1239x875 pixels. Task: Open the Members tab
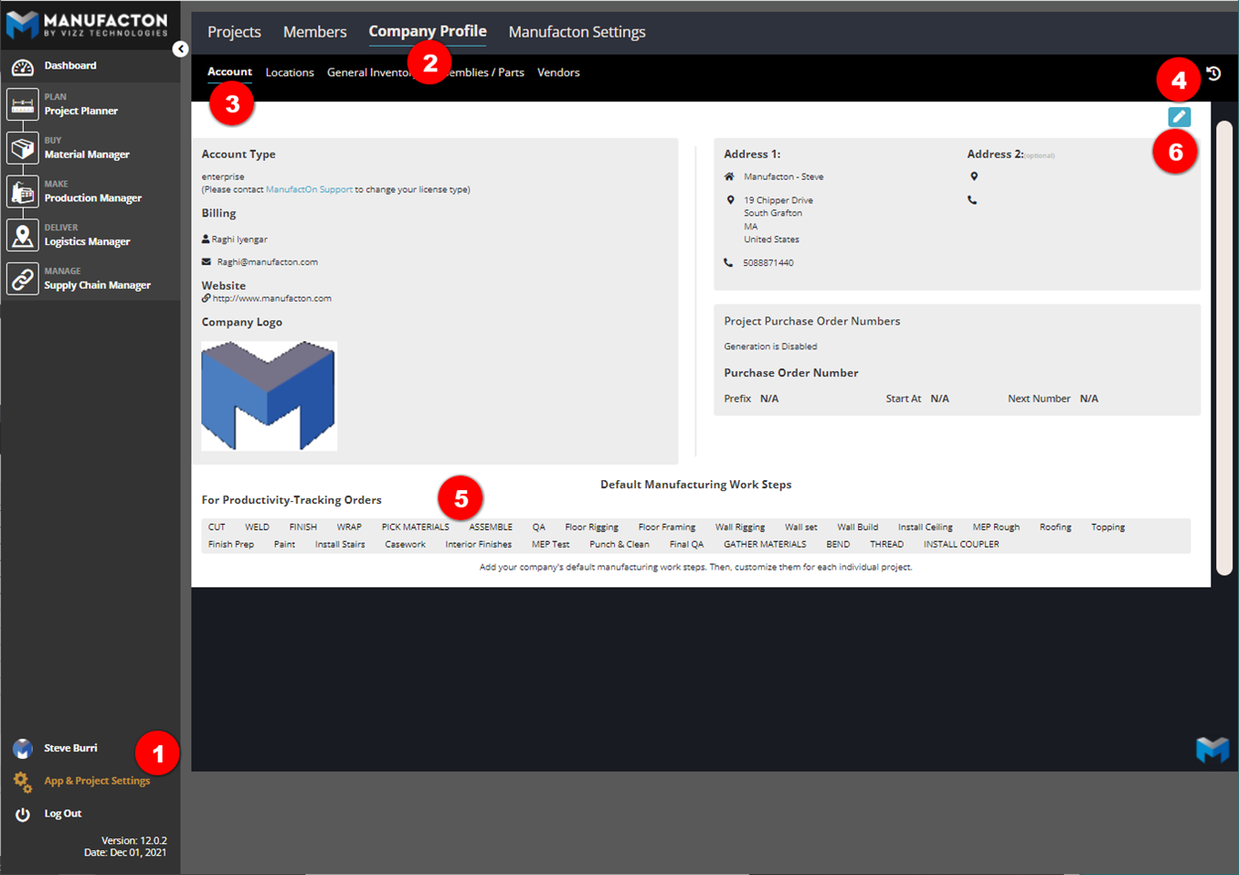click(314, 32)
